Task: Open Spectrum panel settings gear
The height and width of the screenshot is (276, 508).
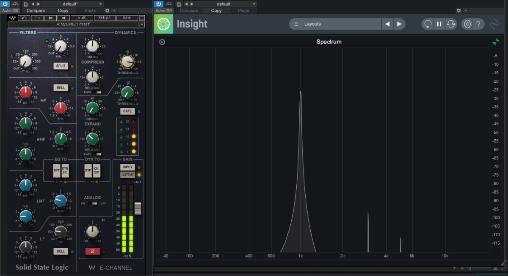Action: 162,42
